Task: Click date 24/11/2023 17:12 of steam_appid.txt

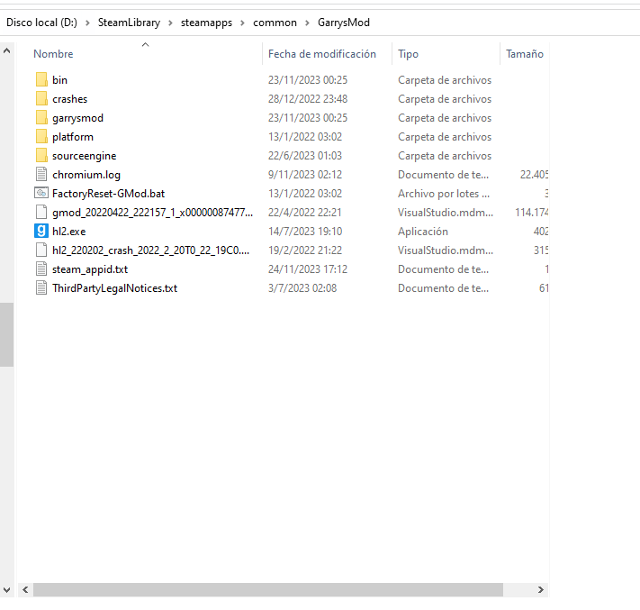Action: (x=308, y=269)
